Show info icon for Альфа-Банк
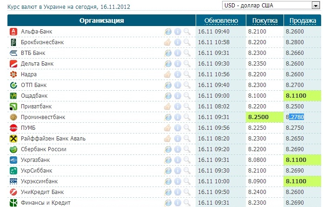The height and width of the screenshot is (207, 323). pos(178,32)
